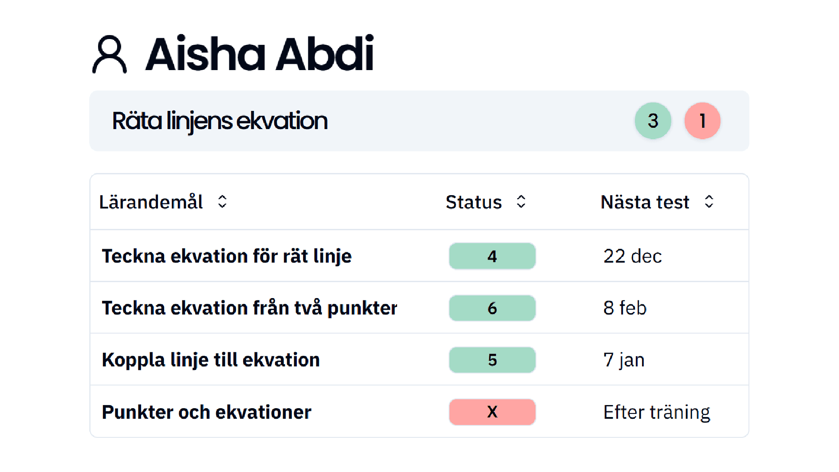Select the Status column header
This screenshot has width=839, height=472.
(474, 202)
